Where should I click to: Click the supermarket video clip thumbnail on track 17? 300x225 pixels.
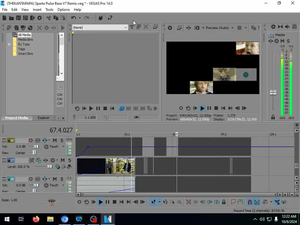(x=120, y=166)
